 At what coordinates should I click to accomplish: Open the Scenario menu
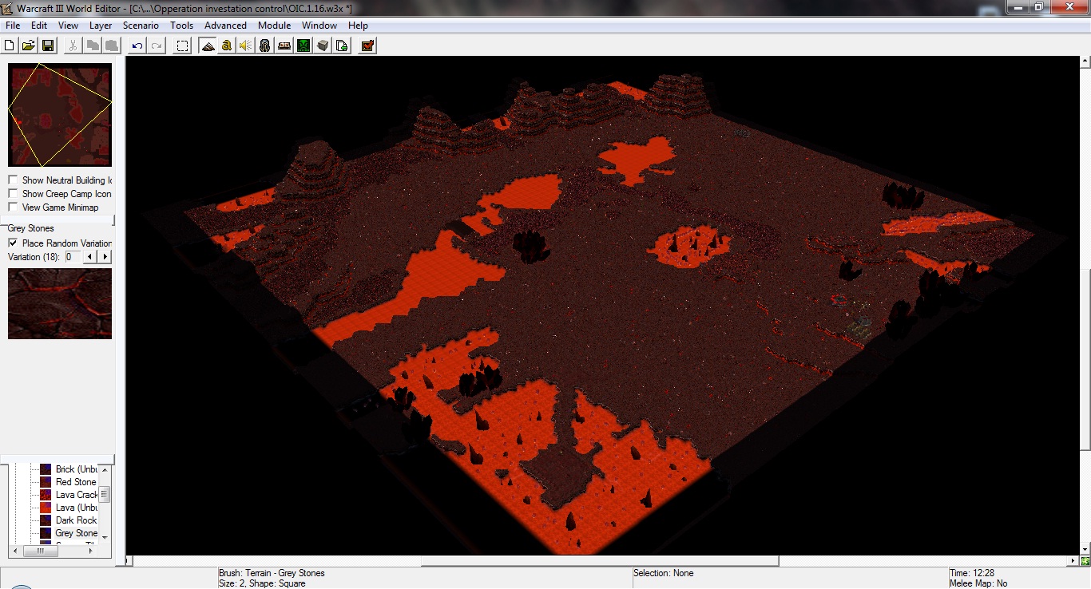141,26
